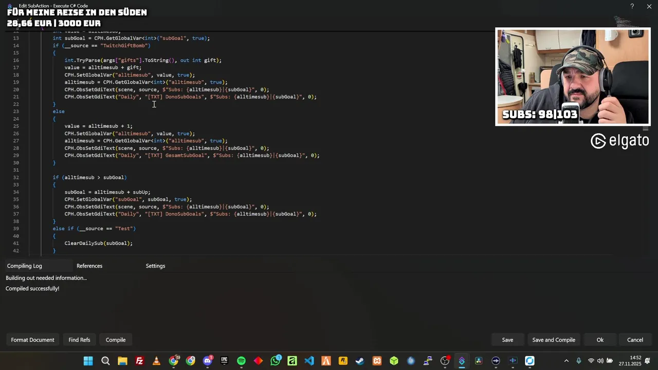Image resolution: width=658 pixels, height=370 pixels.
Task: Open the green cube app taskbar icon
Action: (394, 361)
